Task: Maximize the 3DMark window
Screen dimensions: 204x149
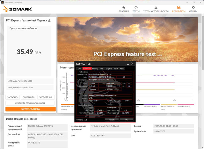Action: (194, 2)
